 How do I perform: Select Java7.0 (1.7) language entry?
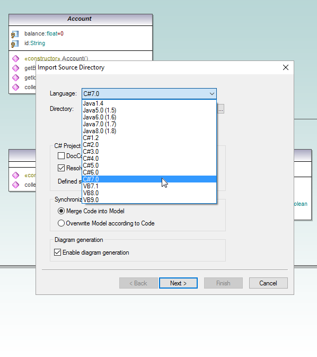(x=149, y=124)
